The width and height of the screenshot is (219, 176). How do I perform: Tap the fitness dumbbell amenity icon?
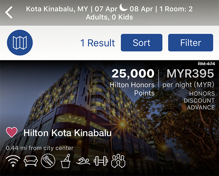(x=101, y=161)
